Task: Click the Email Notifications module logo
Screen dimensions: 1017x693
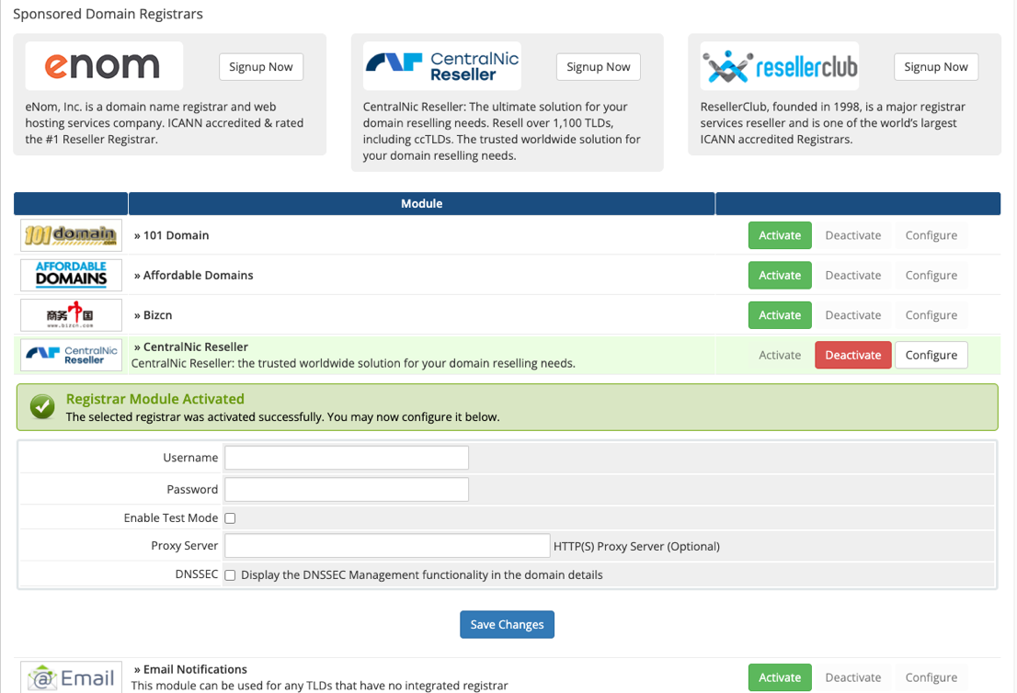Action: click(72, 677)
